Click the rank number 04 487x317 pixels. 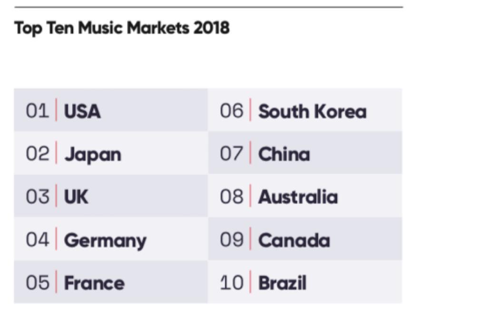37,240
